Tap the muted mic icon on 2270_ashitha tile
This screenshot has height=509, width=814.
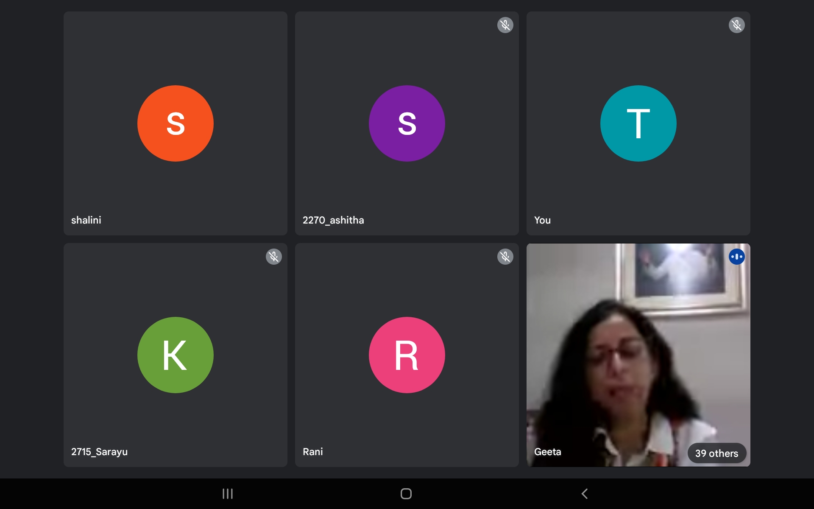coord(505,25)
